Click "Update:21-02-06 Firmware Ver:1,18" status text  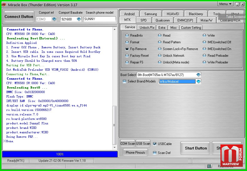(62, 161)
